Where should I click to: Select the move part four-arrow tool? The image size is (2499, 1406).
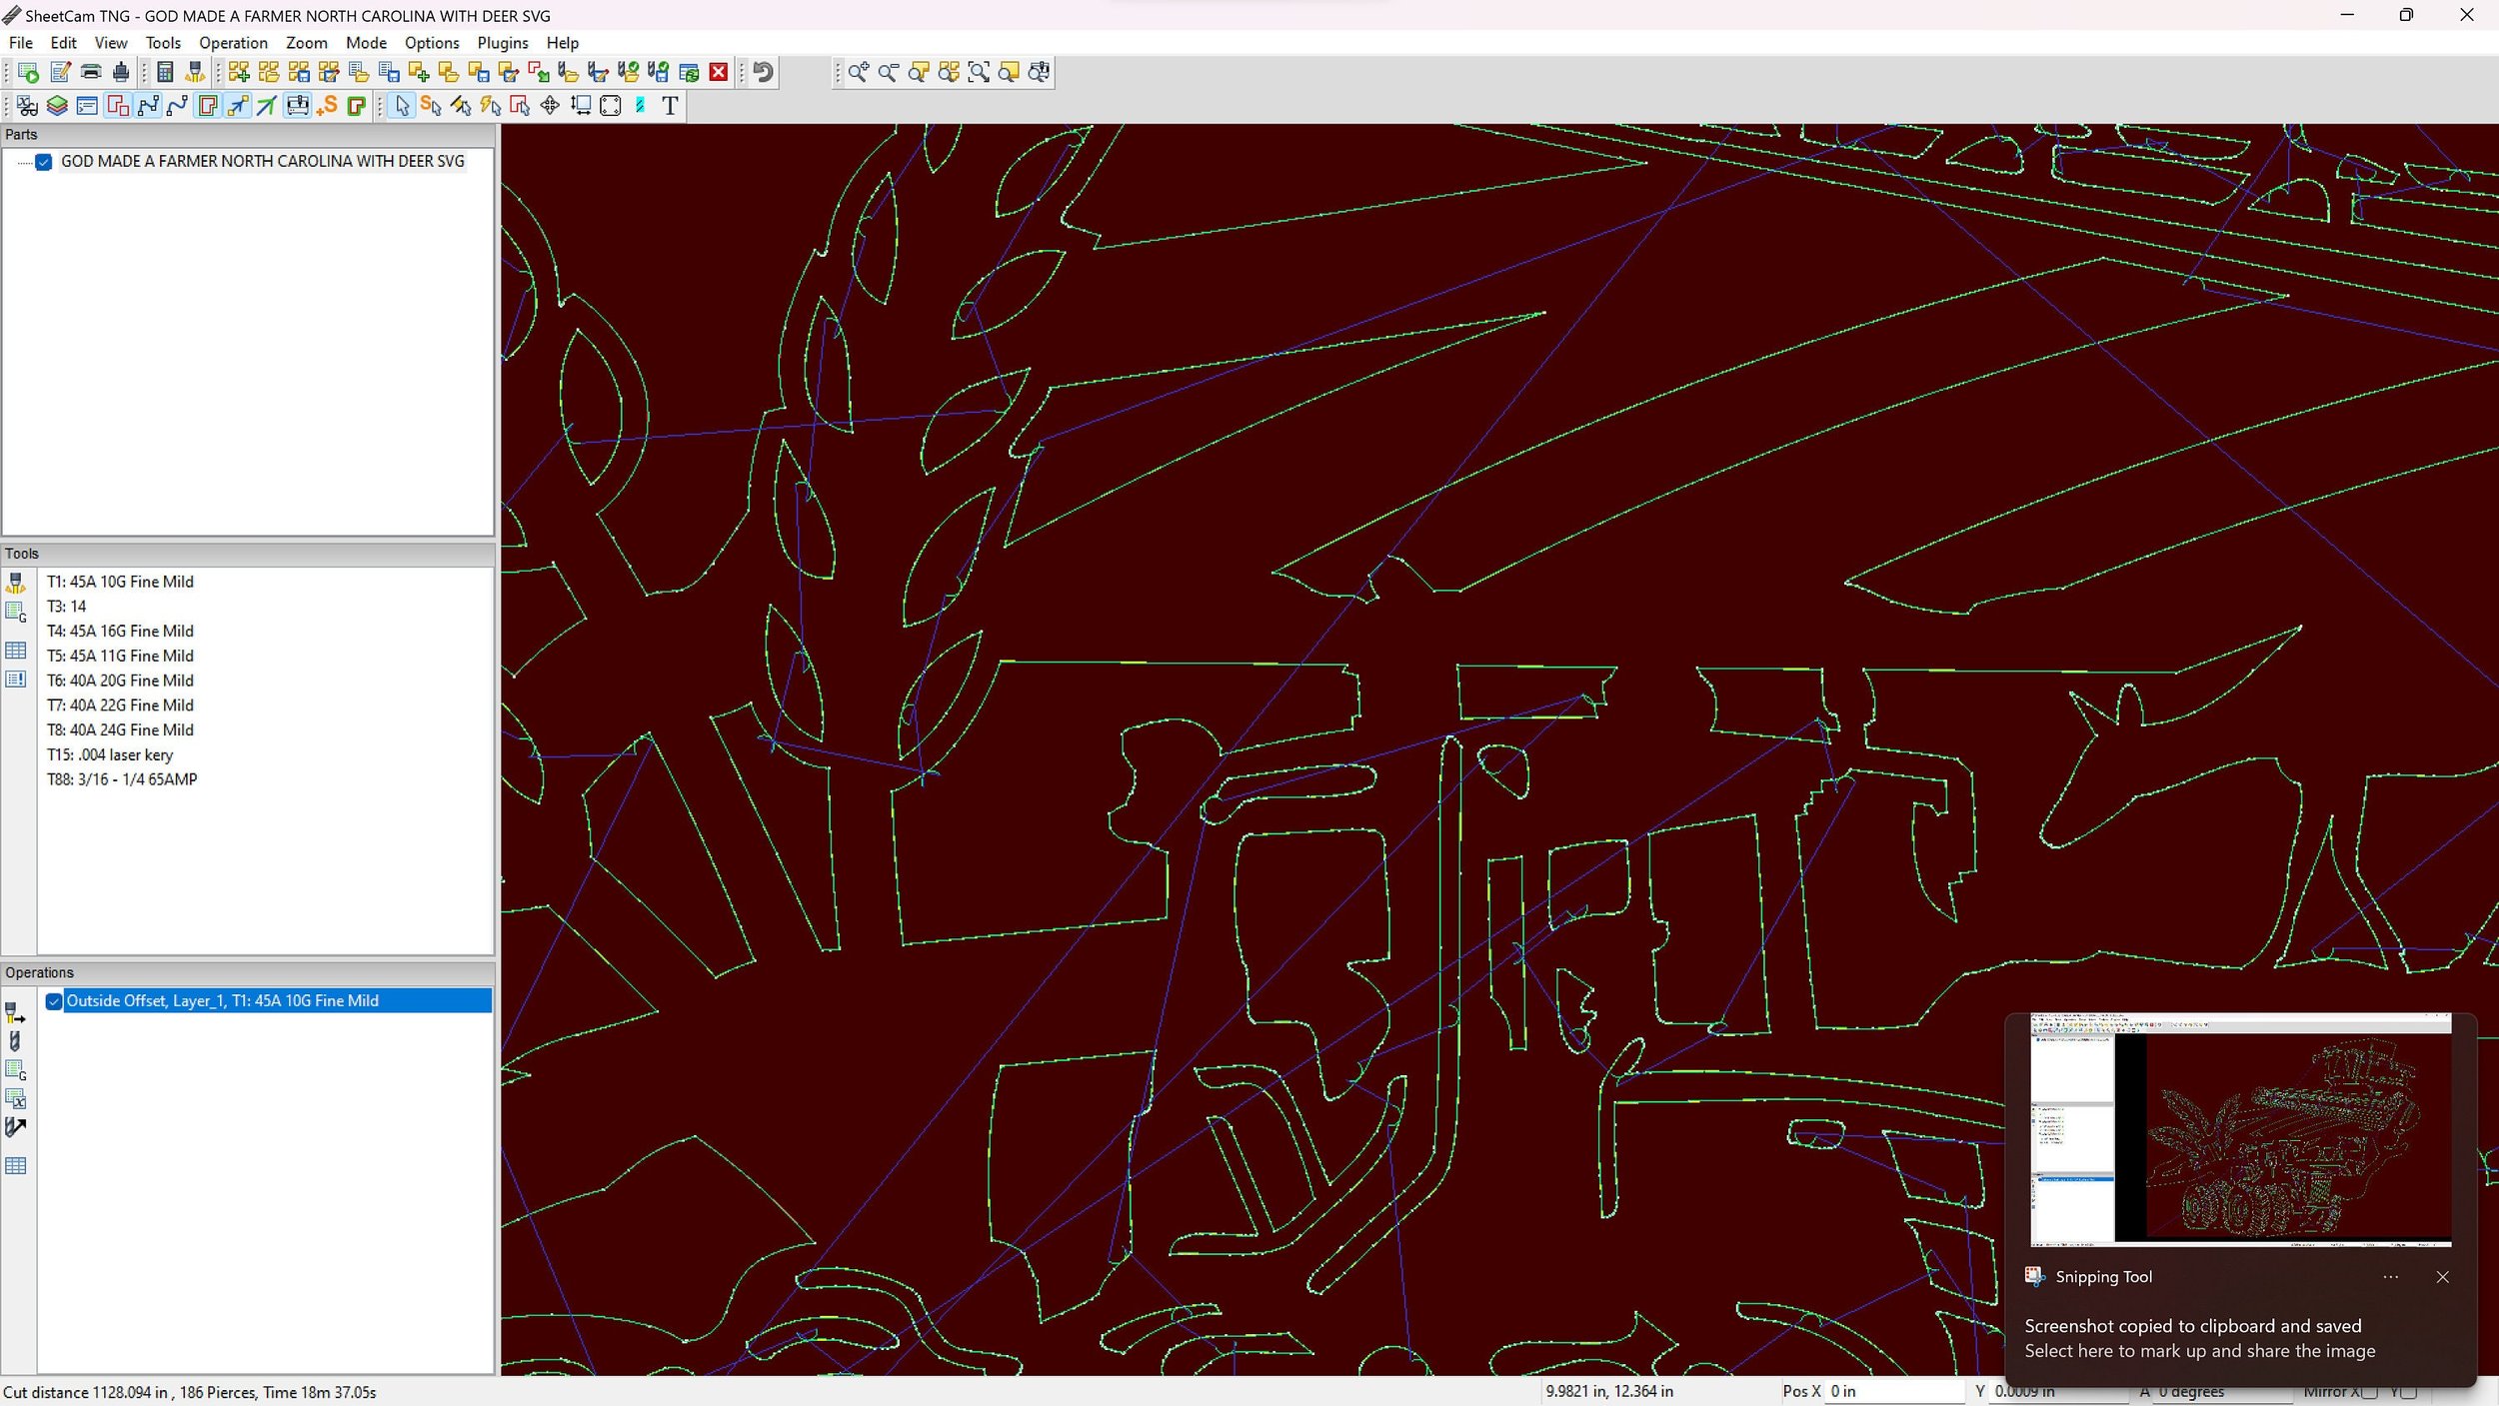[x=550, y=106]
